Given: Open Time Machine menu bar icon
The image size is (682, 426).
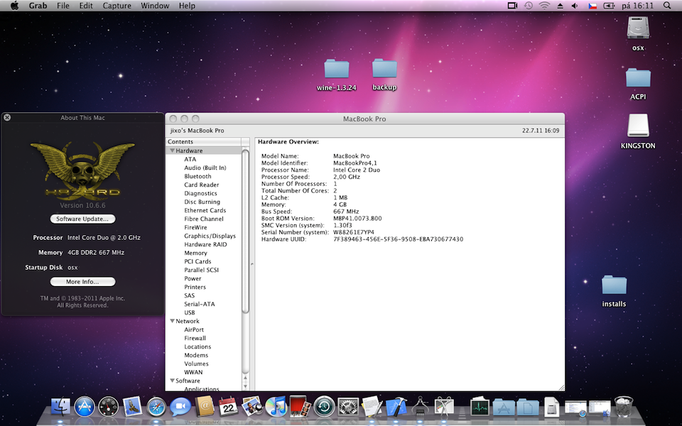Looking at the screenshot, I should [x=529, y=6].
